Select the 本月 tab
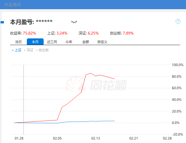The height and width of the screenshot is (143, 186). [x=35, y=42]
